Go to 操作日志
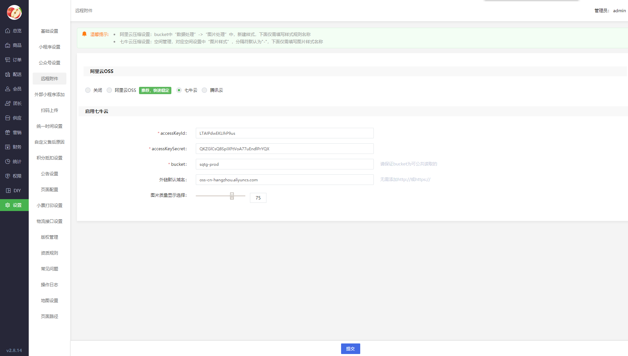 tap(50, 285)
